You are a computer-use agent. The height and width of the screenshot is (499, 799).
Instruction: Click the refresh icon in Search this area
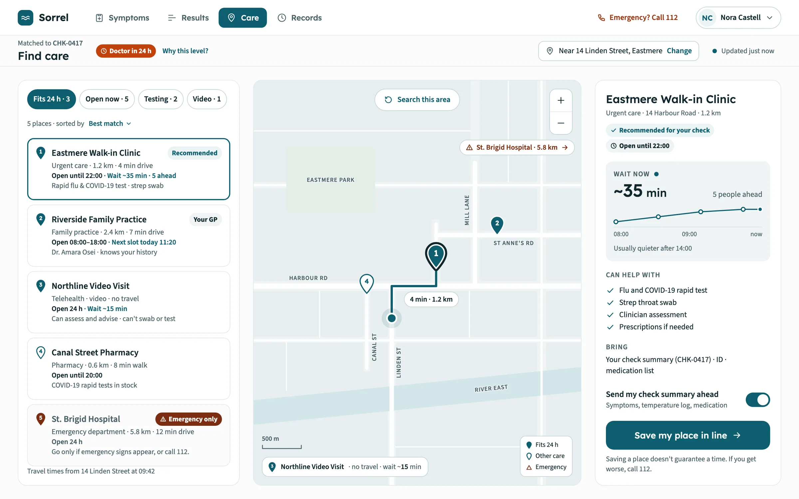(388, 100)
